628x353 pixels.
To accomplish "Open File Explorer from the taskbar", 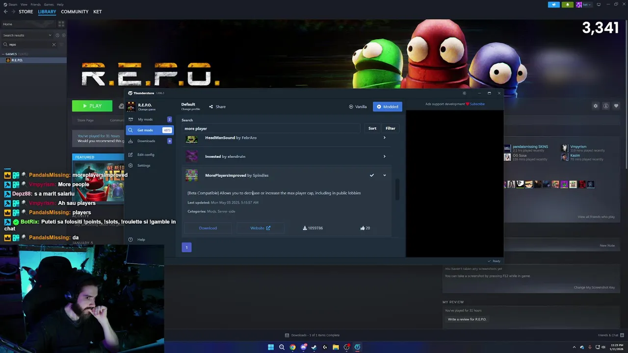I will (x=336, y=347).
